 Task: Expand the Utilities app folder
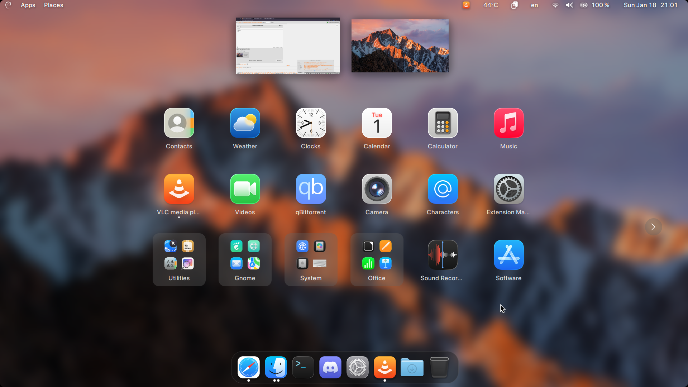tap(179, 260)
